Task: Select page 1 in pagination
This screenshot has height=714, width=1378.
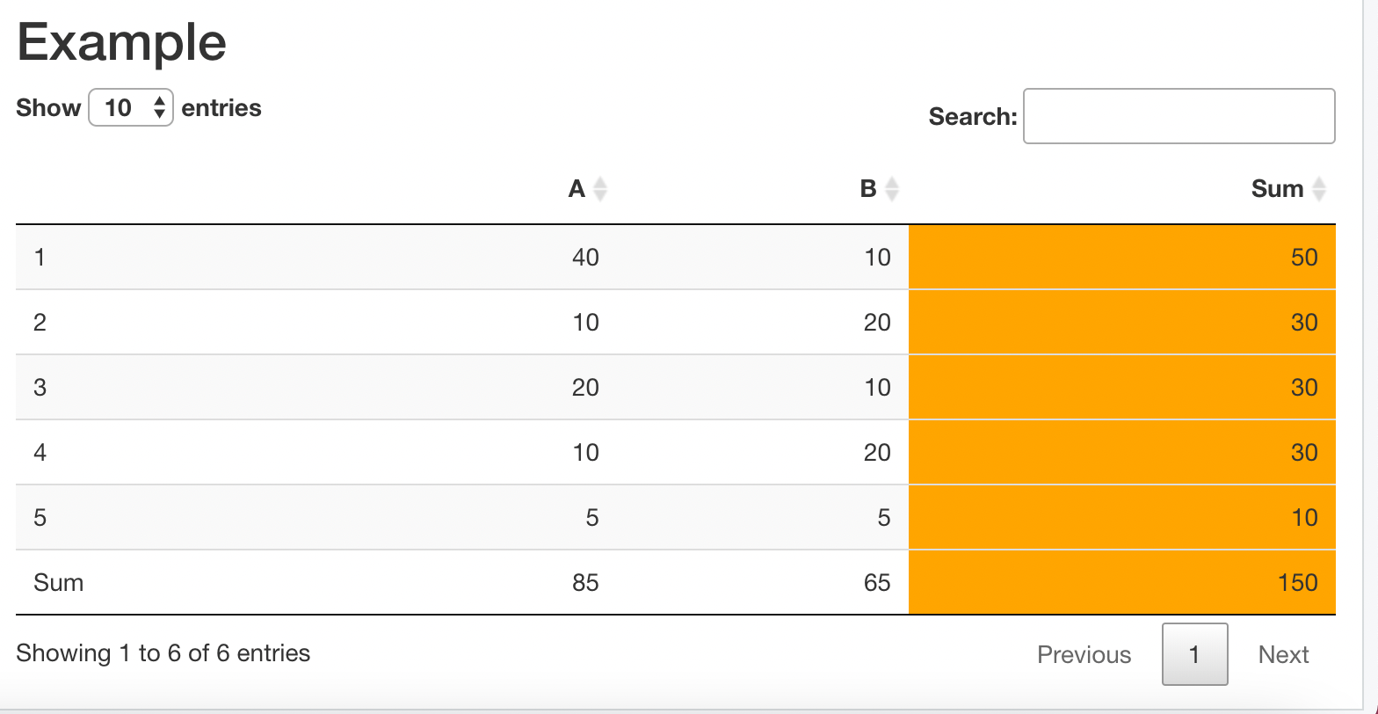Action: tap(1194, 654)
